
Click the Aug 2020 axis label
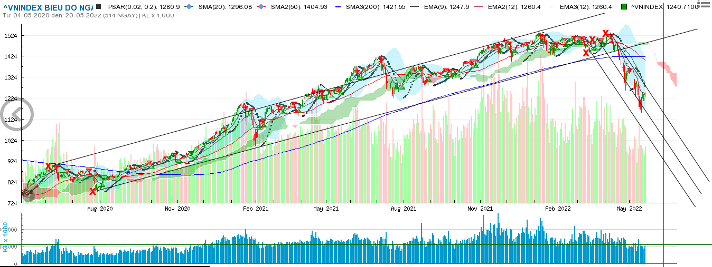tap(100, 209)
